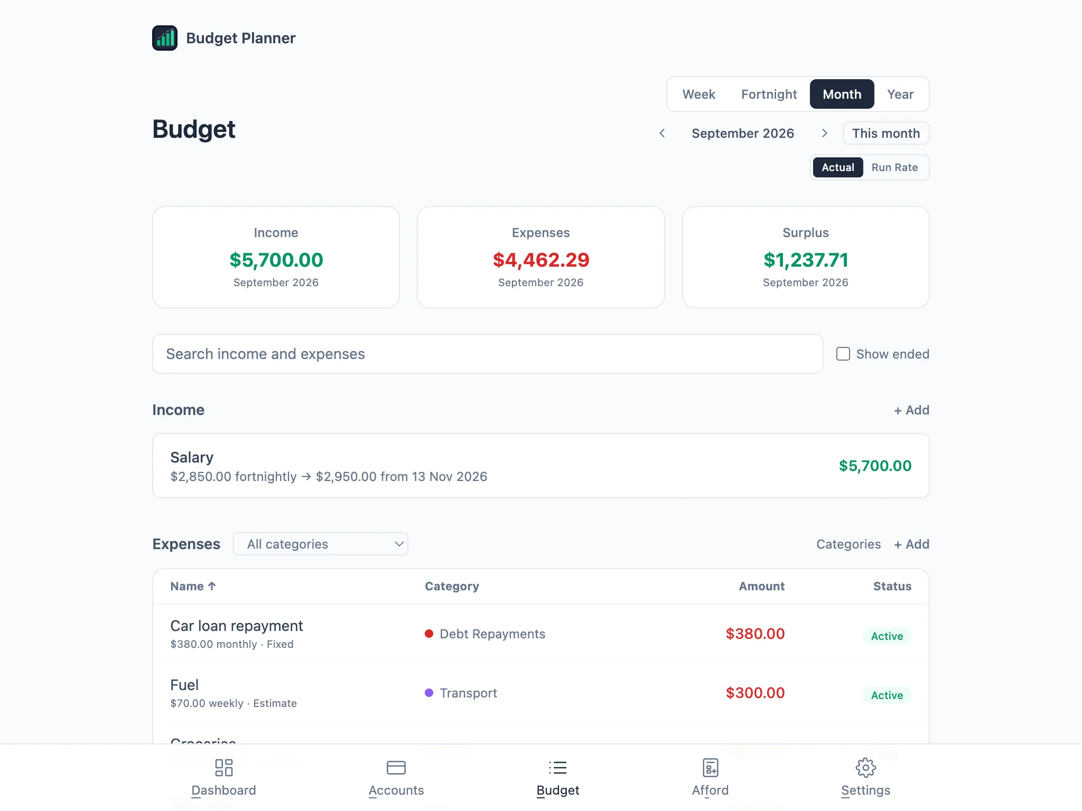Click Active status badge for Car loan repayment

pyautogui.click(x=887, y=636)
